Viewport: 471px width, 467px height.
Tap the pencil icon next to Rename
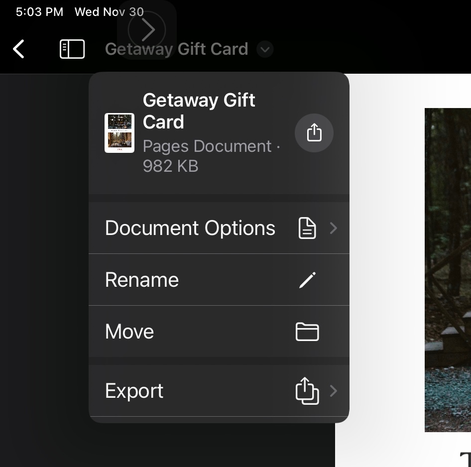(x=307, y=280)
